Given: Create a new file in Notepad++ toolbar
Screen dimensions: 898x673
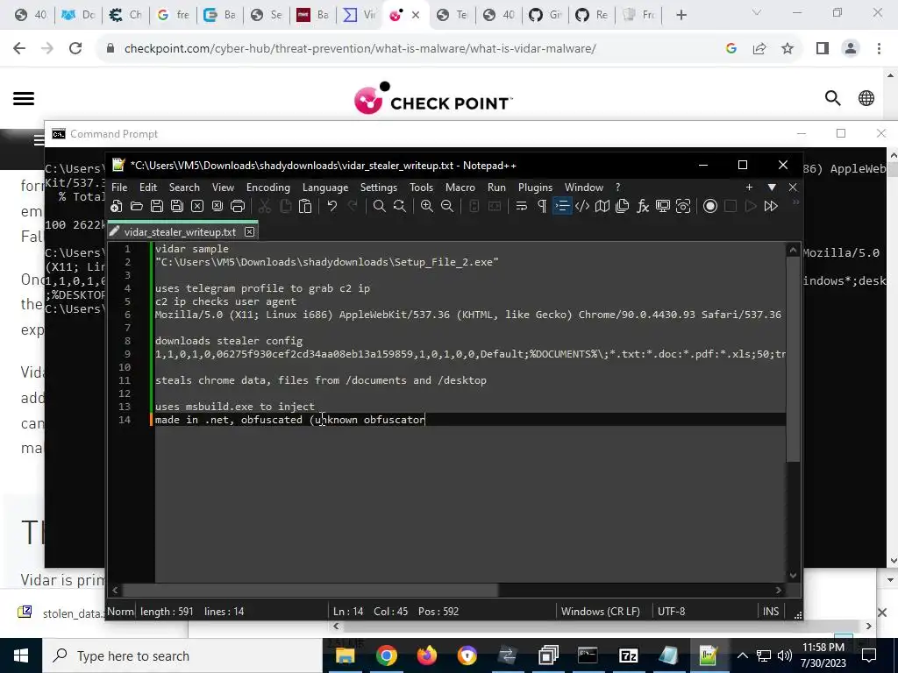Looking at the screenshot, I should point(117,206).
